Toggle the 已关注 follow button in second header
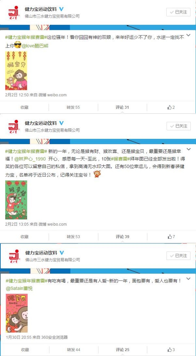The width and height of the screenshot is (196, 356). [x=179, y=126]
